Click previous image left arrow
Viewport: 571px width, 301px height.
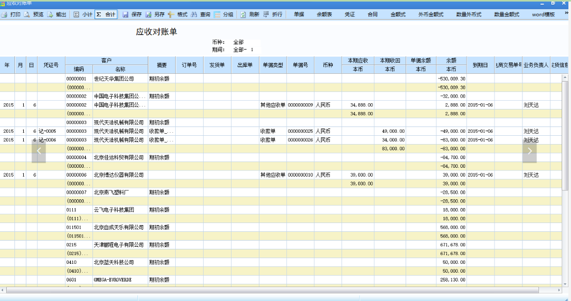39,151
